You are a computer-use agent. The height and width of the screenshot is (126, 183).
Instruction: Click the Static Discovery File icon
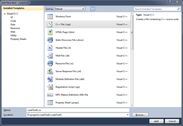50,40
